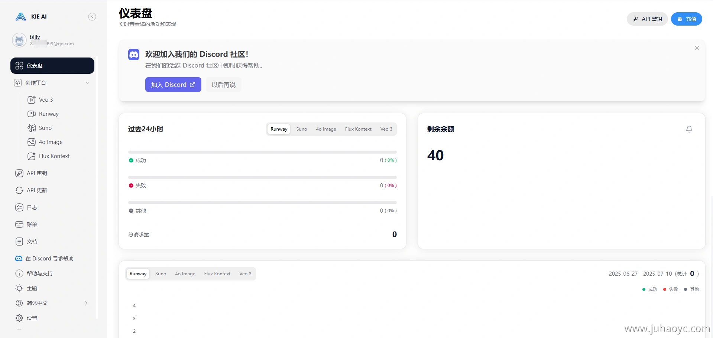Click the 创作平台 code icon

tap(18, 83)
